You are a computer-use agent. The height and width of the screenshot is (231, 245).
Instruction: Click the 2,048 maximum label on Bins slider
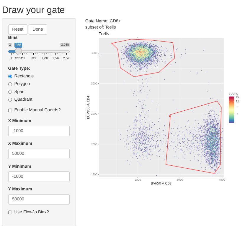65,45
